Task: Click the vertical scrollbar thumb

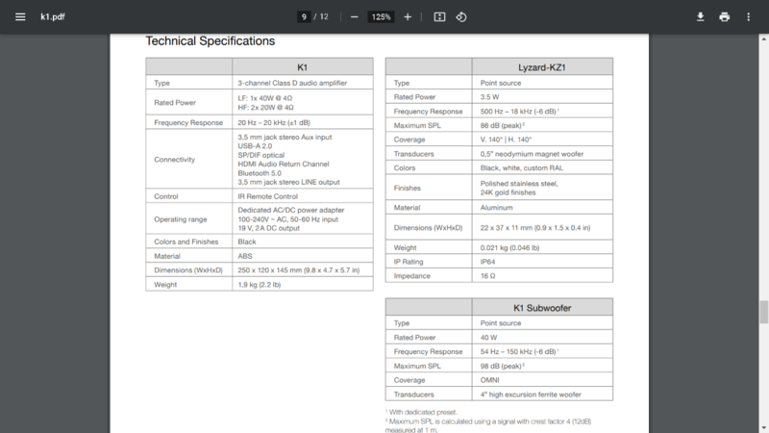Action: [763, 312]
